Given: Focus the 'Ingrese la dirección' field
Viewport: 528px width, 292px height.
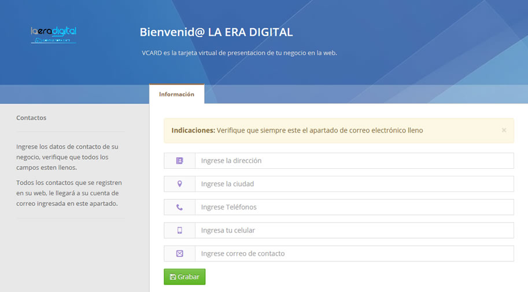Looking at the screenshot, I should tap(354, 161).
